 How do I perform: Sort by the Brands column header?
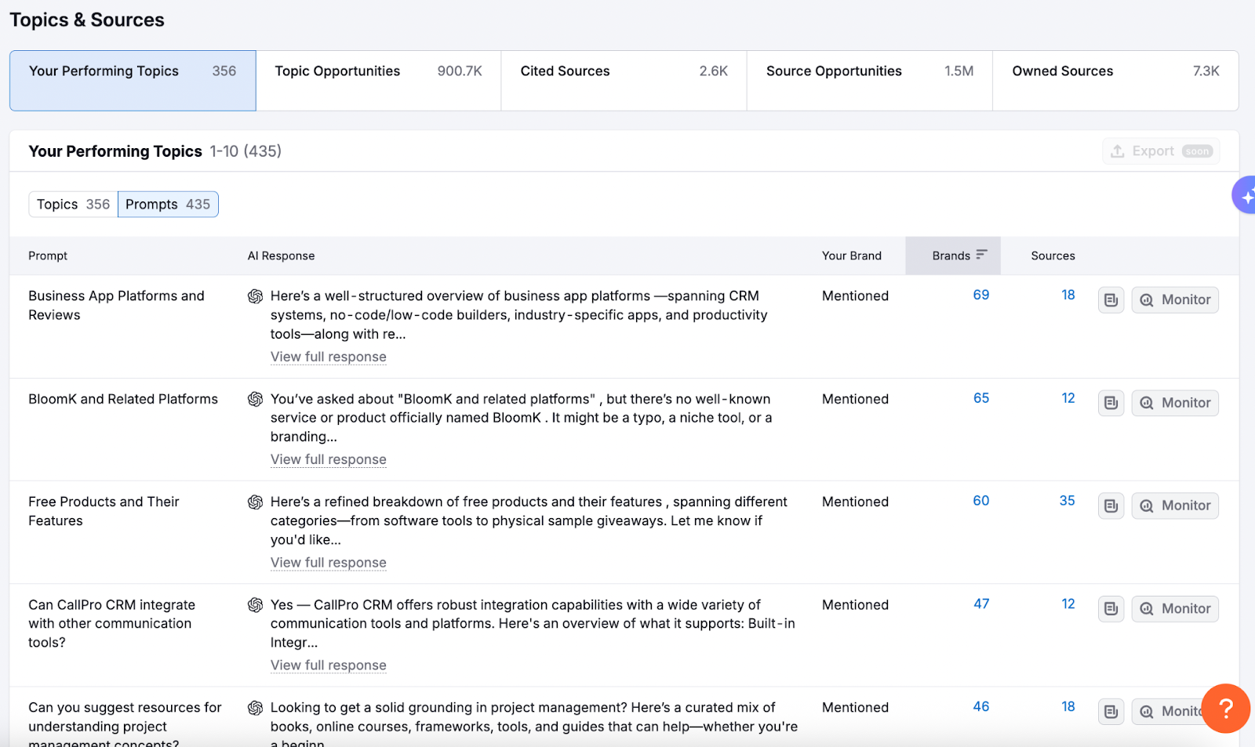tap(953, 256)
